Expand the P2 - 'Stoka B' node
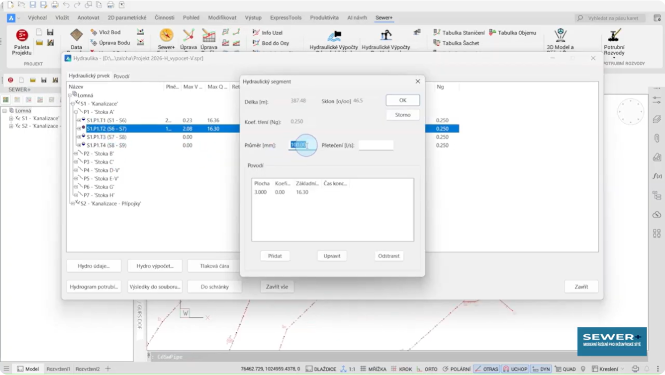Viewport: 665px width, 375px height. coord(76,153)
